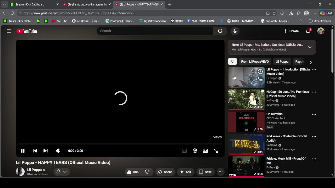Mute the video volume
Screen dimensions: 335x188
58,151
